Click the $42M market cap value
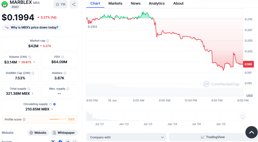This screenshot has height=142, width=258. click(33, 46)
